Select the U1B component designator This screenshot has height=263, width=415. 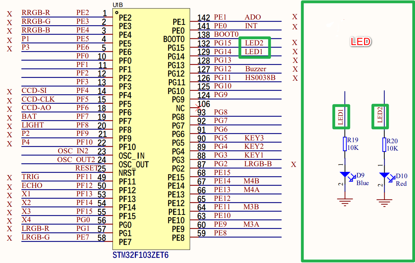(x=118, y=5)
